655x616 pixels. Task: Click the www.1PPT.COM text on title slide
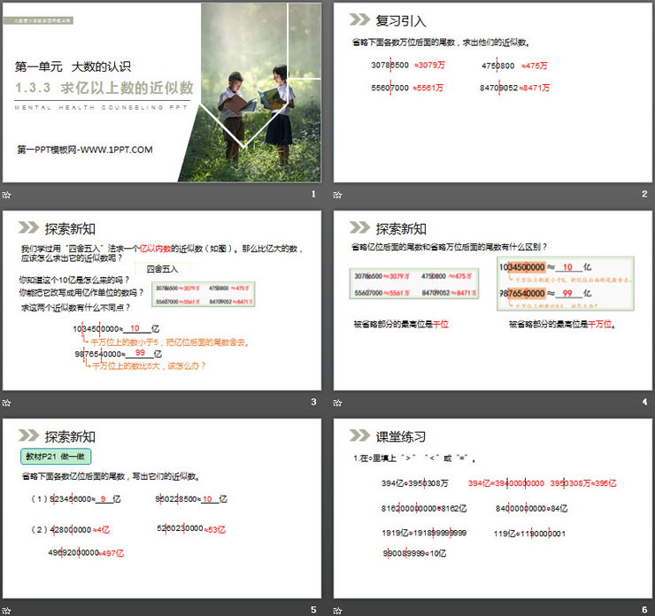[x=85, y=150]
